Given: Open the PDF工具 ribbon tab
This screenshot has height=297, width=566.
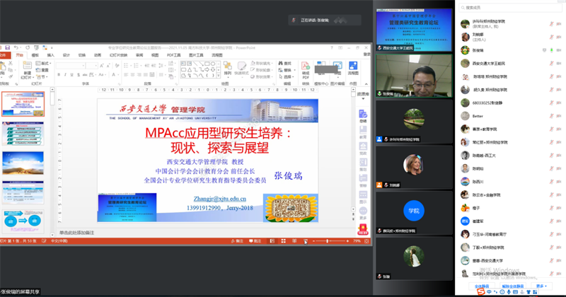Looking at the screenshot, I should pos(173,54).
